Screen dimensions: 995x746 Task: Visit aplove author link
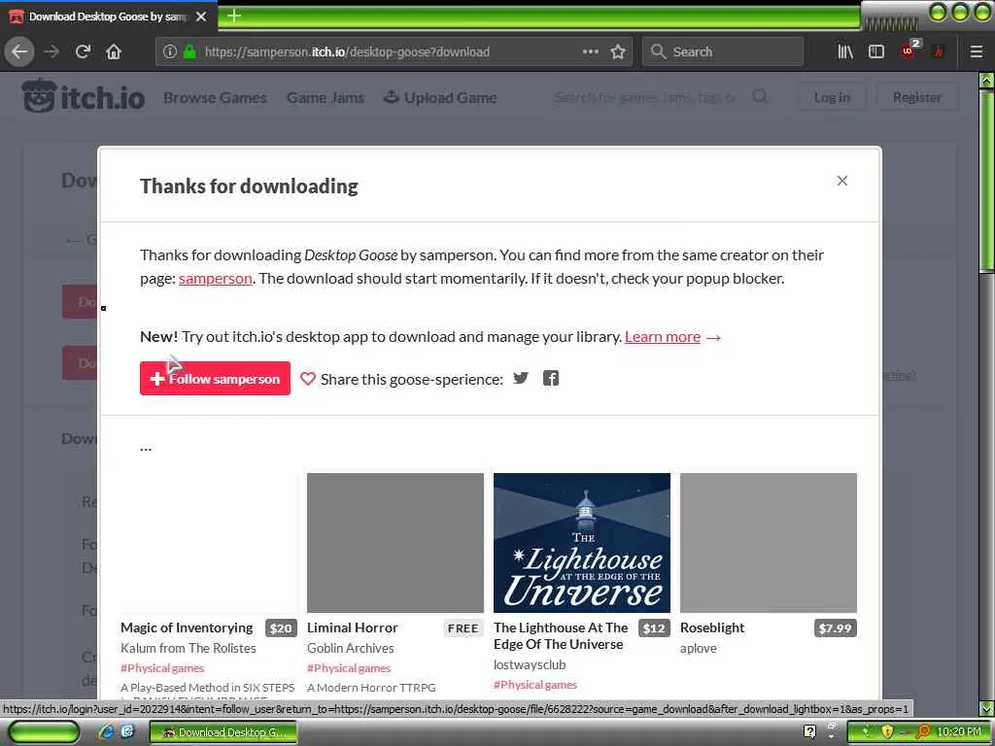pyautogui.click(x=698, y=648)
